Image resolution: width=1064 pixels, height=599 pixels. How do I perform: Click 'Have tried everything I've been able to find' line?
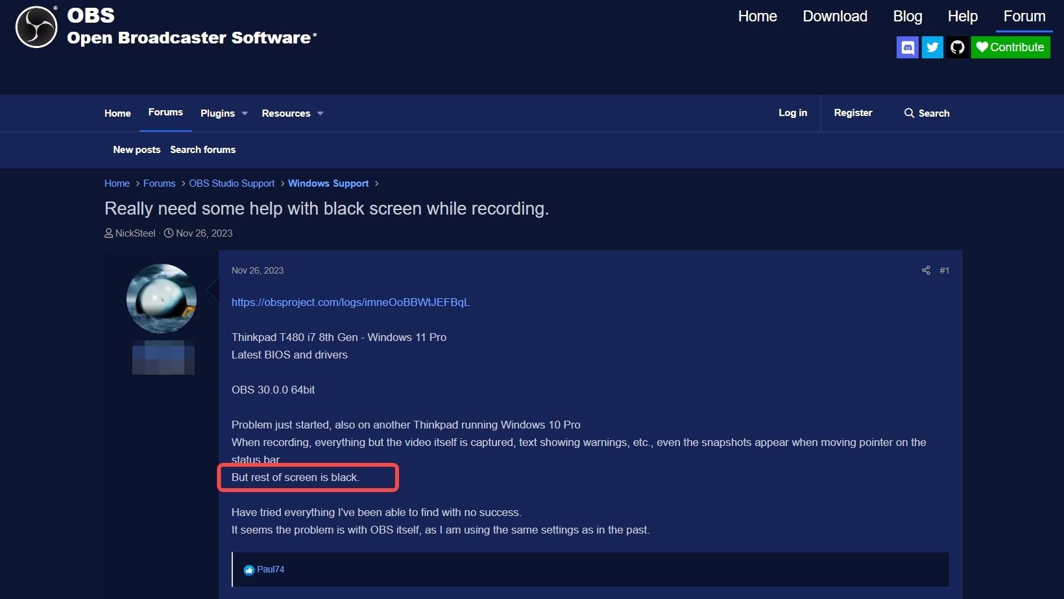tap(376, 512)
